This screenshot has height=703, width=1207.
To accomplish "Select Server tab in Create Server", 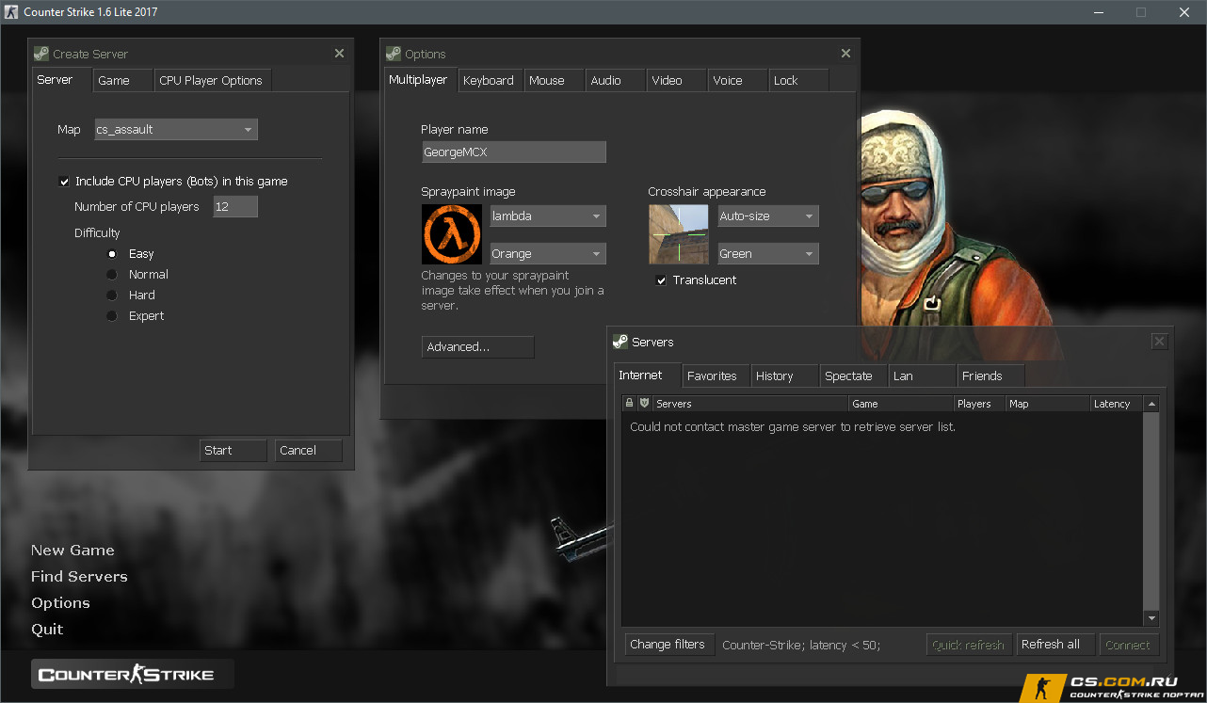I will tap(62, 80).
